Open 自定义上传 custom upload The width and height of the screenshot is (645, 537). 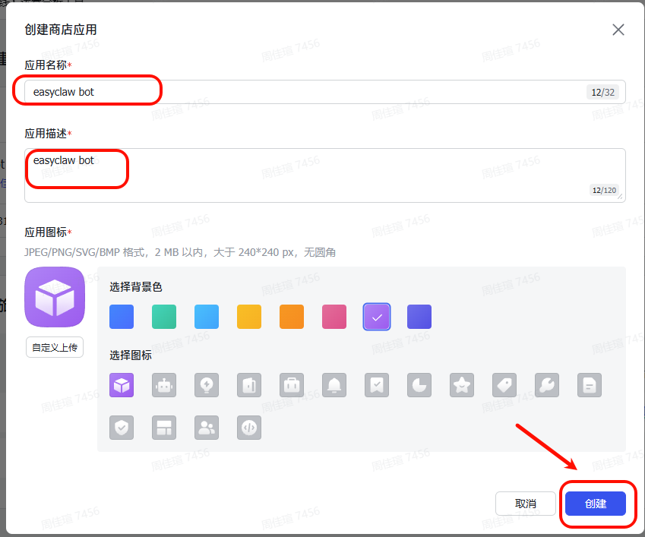pos(55,347)
